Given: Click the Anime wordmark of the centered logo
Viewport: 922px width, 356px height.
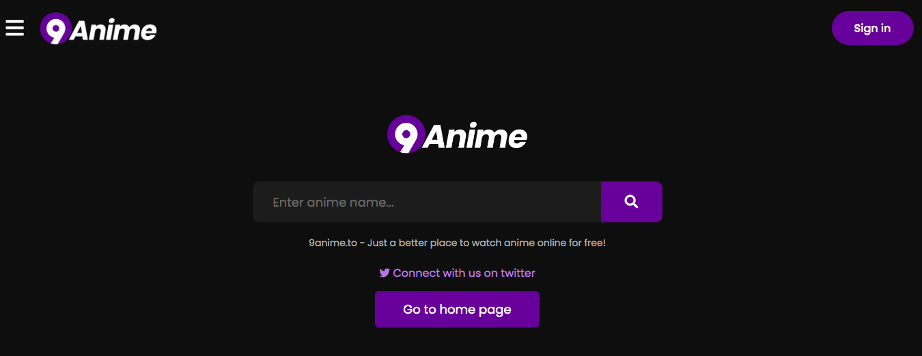Looking at the screenshot, I should pyautogui.click(x=475, y=136).
